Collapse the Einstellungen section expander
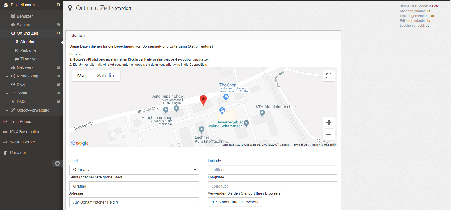 point(58,5)
